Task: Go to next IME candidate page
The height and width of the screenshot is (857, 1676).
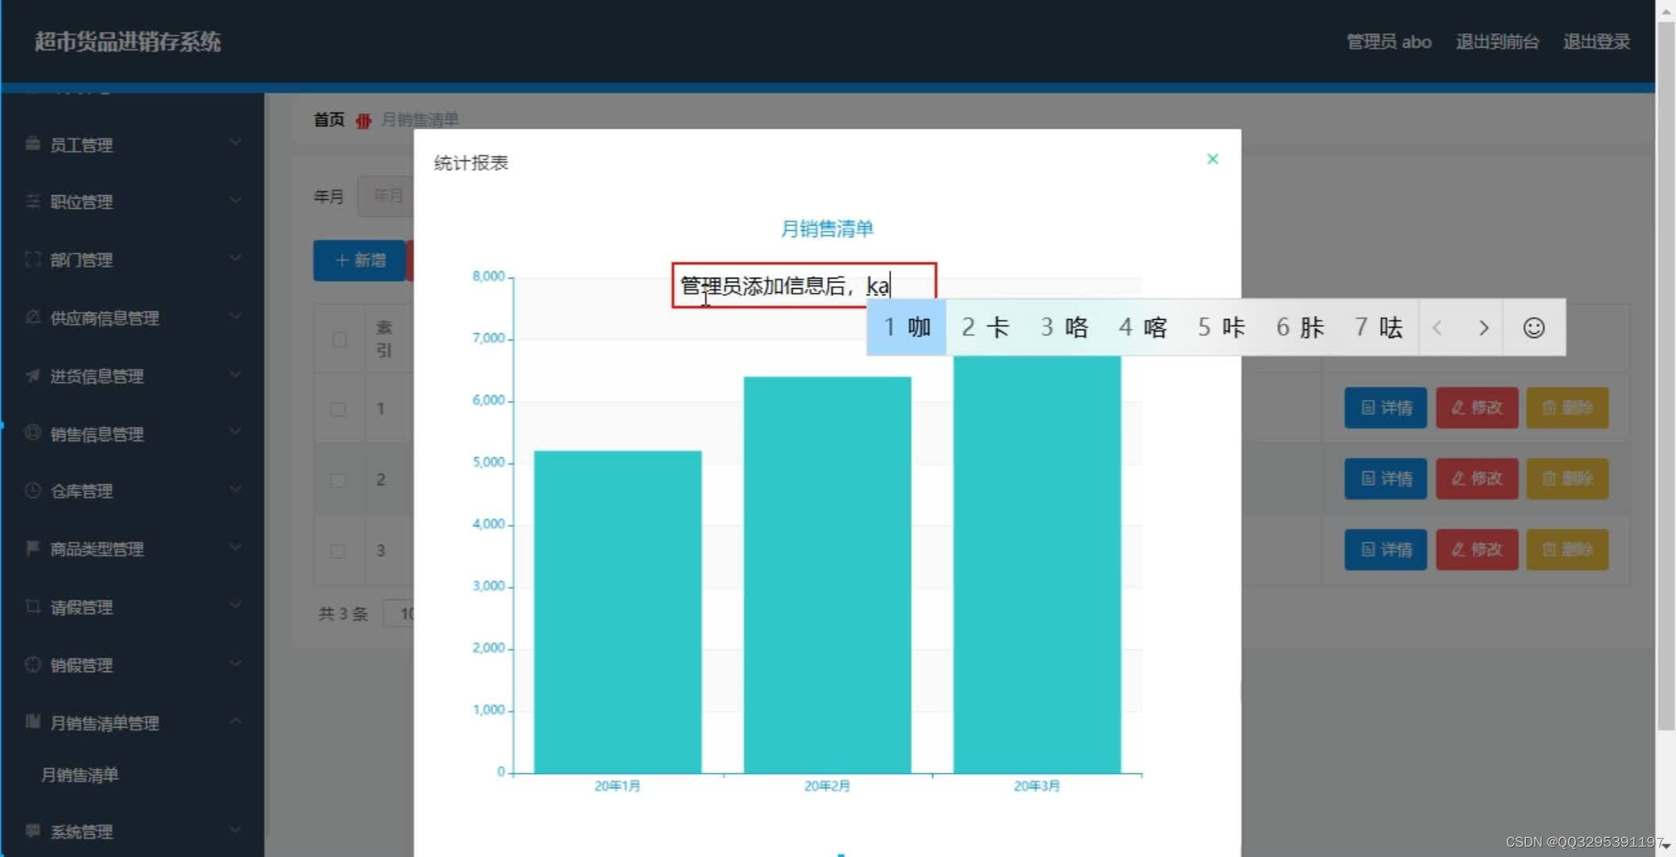Action: tap(1483, 327)
